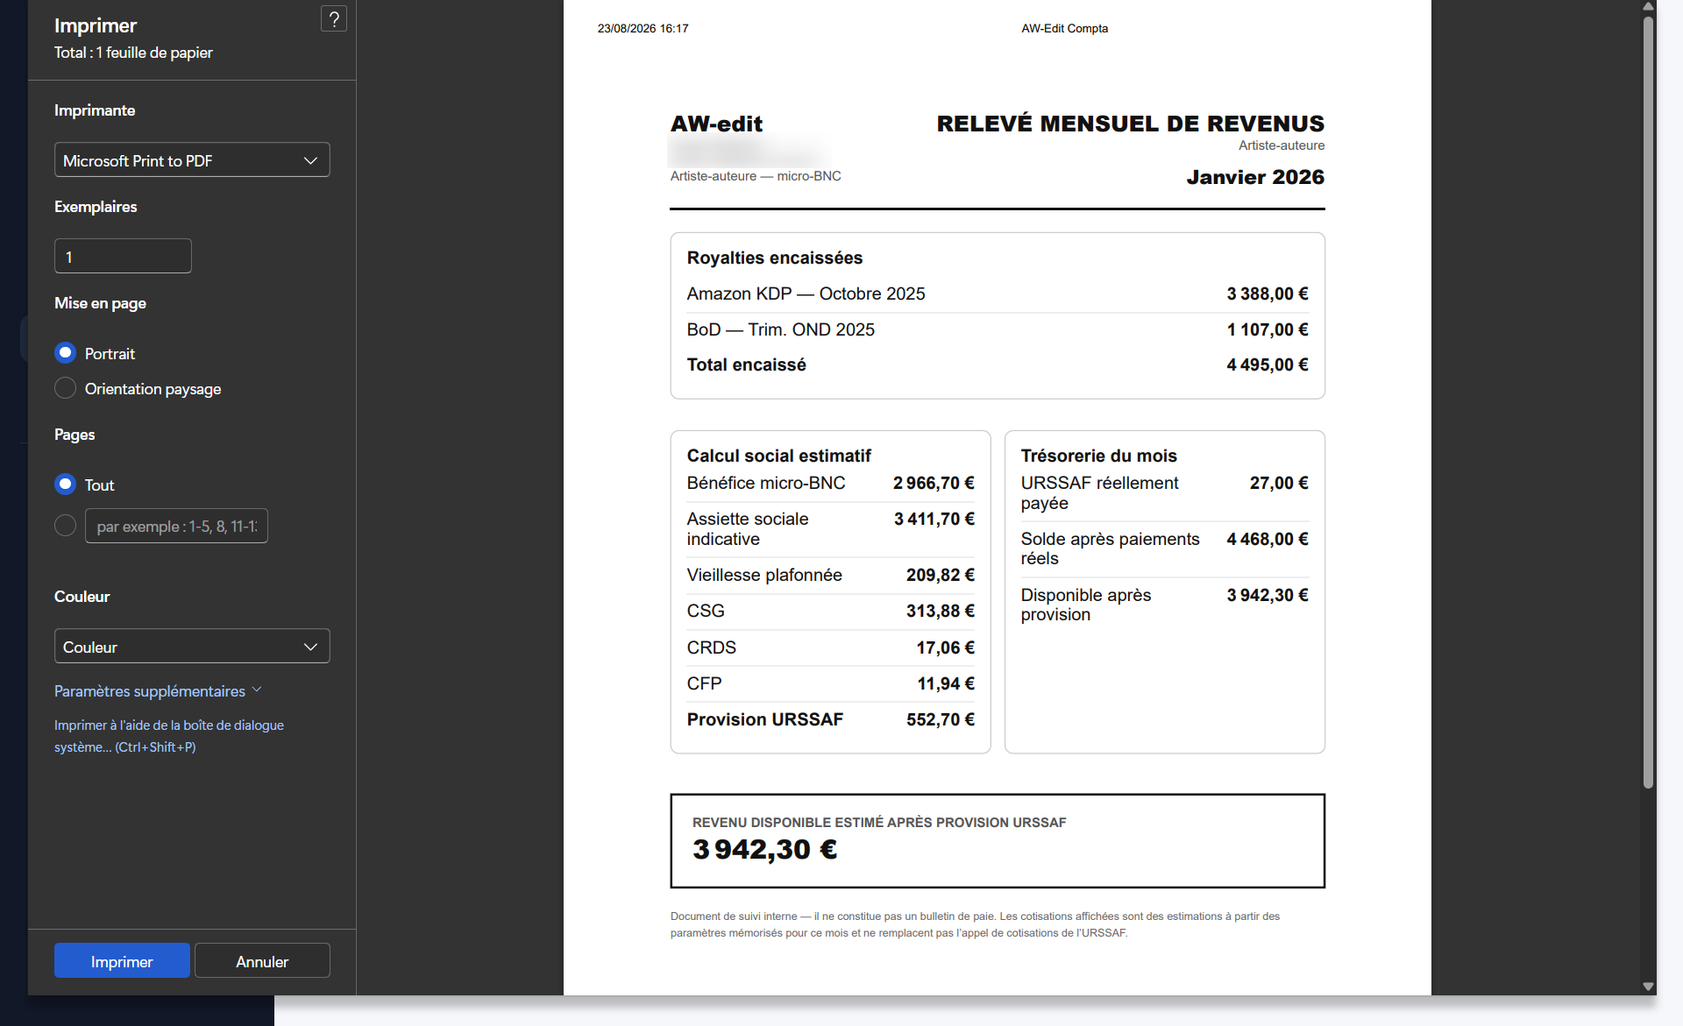
Task: Click 'Disponible après provision' label
Action: 1085,605
